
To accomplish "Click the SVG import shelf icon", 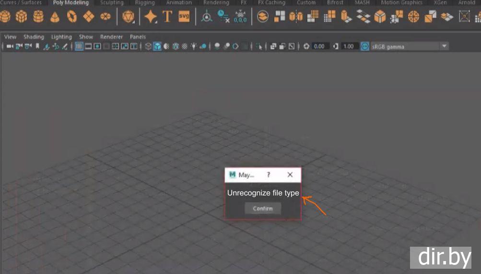I will point(184,17).
